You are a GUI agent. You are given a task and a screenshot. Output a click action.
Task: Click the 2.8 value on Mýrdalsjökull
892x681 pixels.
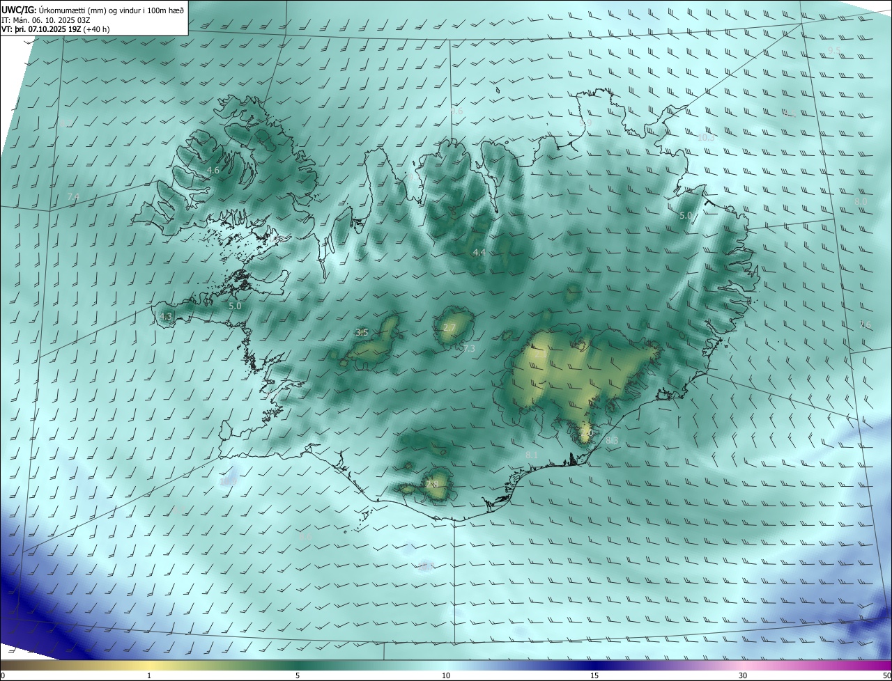pyautogui.click(x=432, y=485)
